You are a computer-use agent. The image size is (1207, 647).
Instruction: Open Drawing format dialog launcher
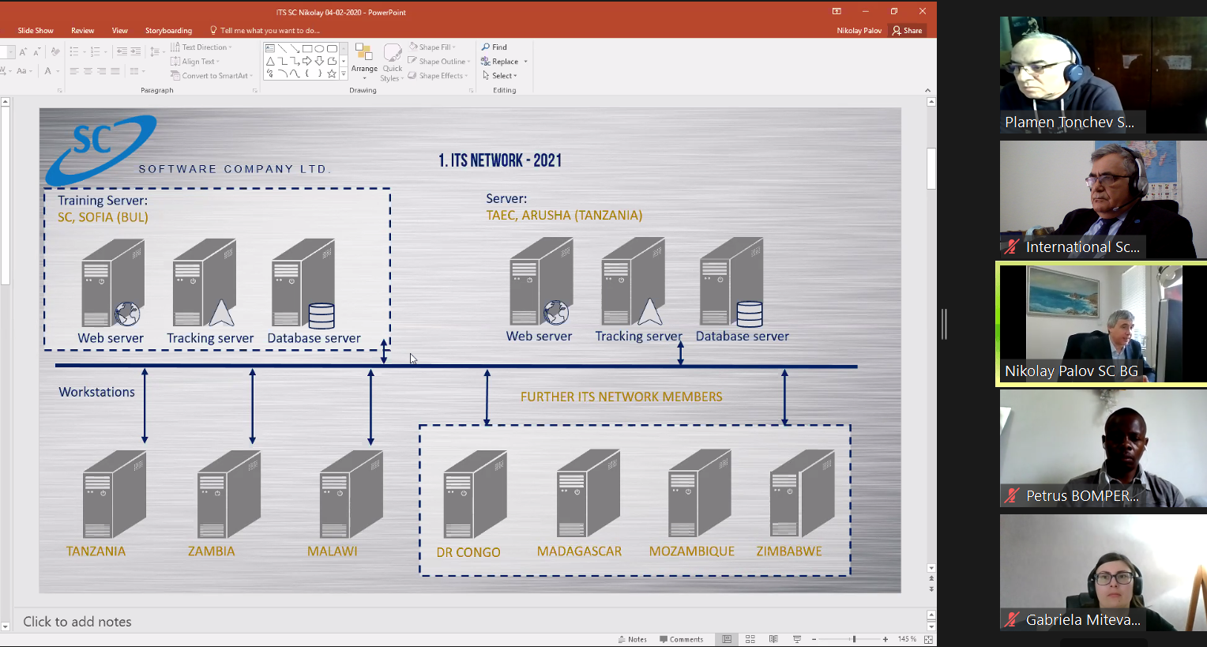point(472,91)
